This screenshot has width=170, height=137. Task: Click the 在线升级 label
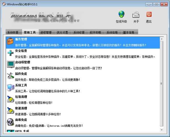pyautogui.click(x=121, y=21)
